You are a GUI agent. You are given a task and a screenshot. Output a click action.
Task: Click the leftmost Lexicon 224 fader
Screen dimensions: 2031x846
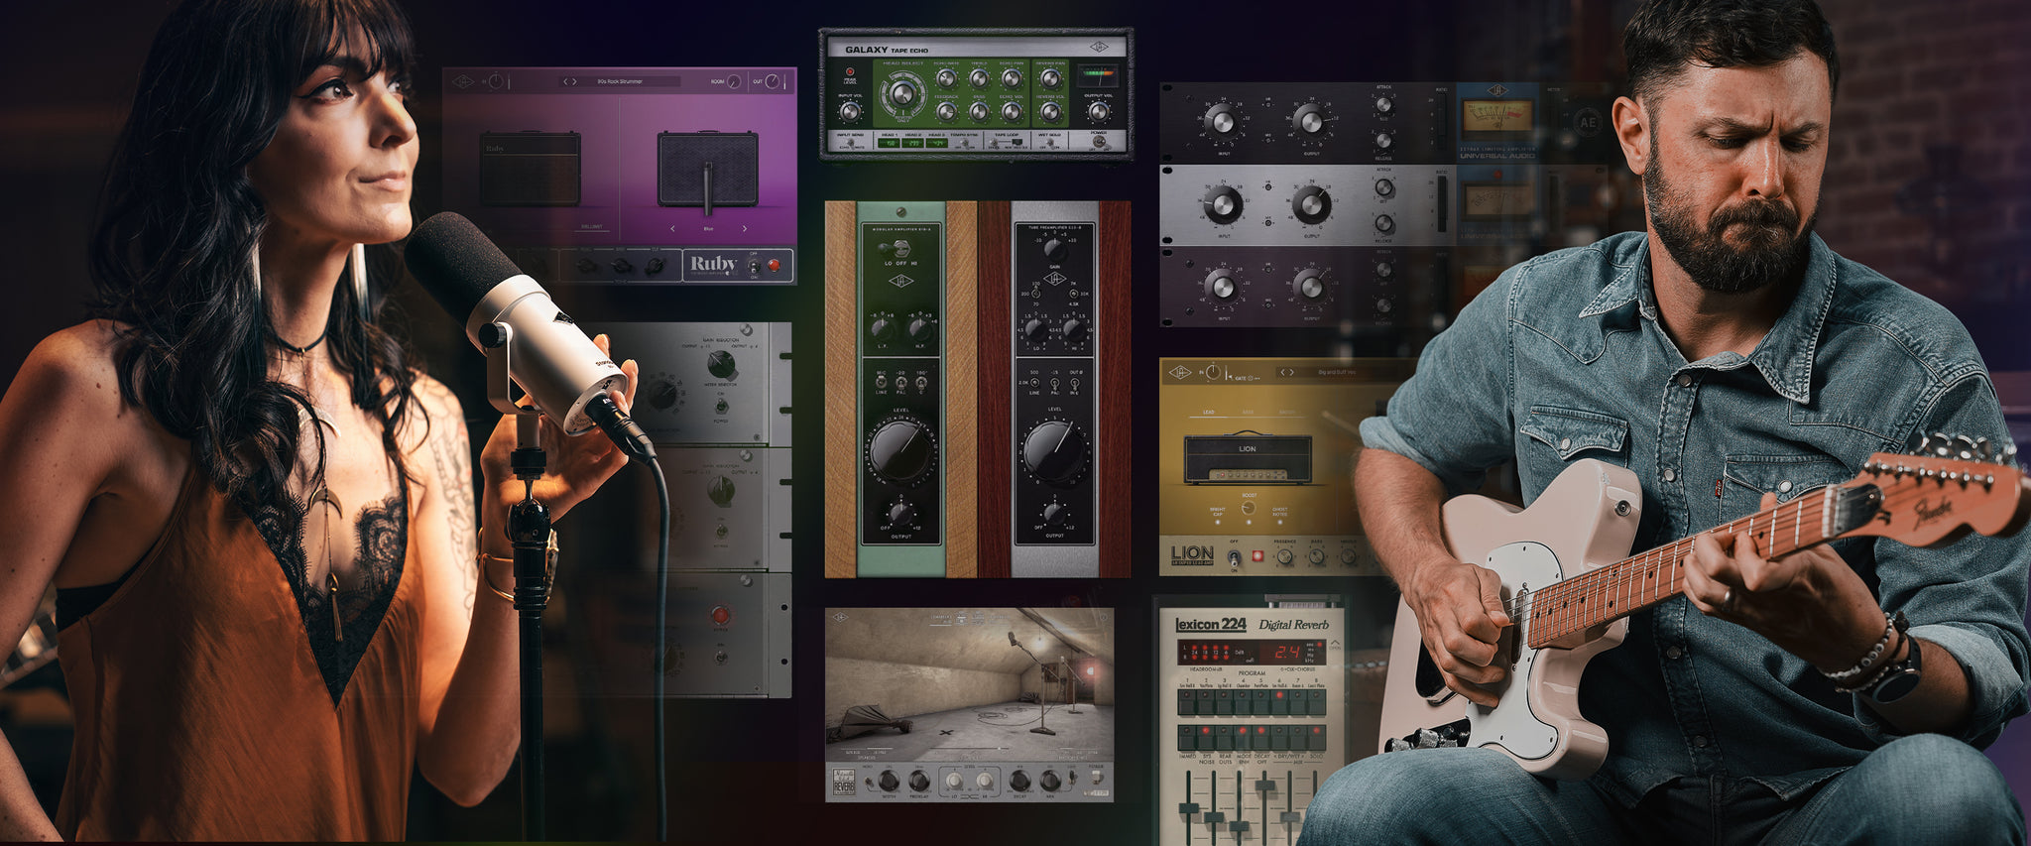1188,808
